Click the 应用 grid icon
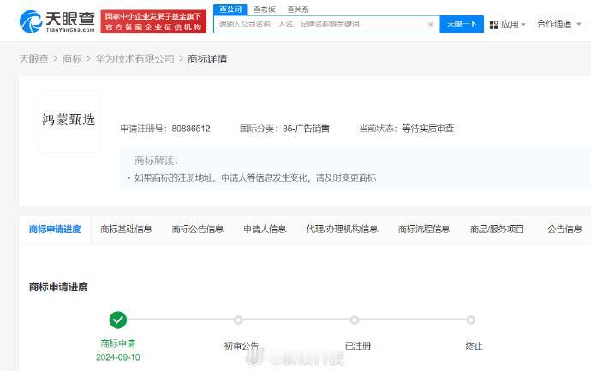 [493, 25]
